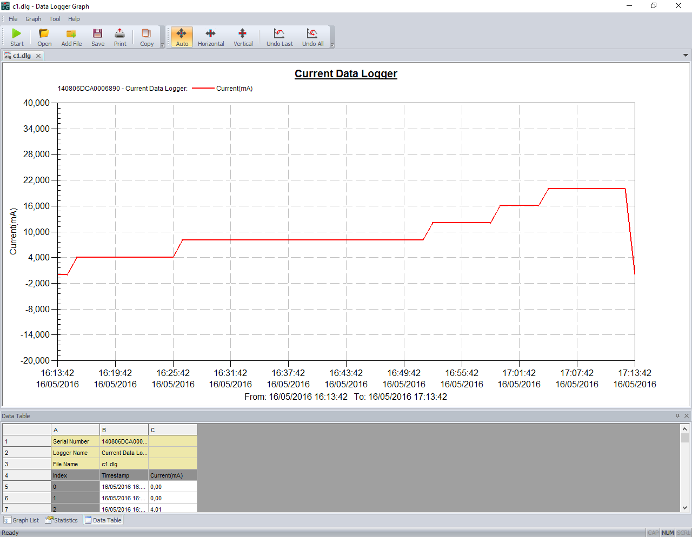The width and height of the screenshot is (692, 537).
Task: Pin the Data Table panel
Action: tap(677, 416)
